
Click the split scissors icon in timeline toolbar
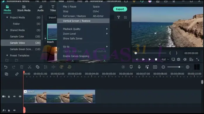point(30,67)
